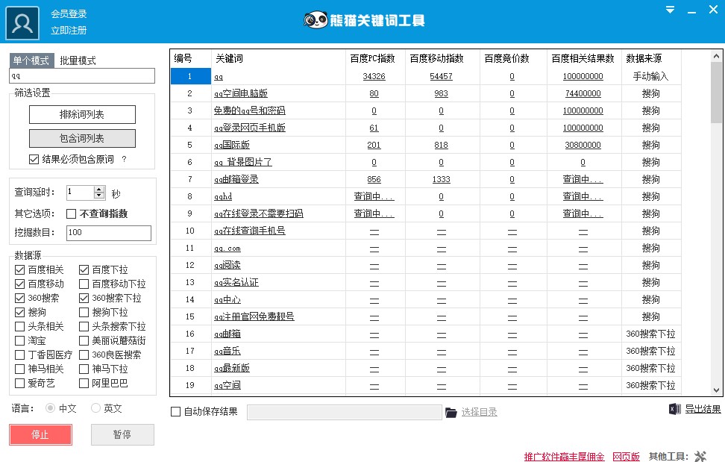Enable 丁香园医疗 checkbox
Image resolution: width=725 pixels, height=462 pixels.
point(19,355)
